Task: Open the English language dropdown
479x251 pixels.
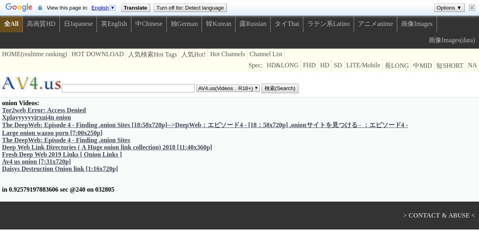Action: point(103,8)
